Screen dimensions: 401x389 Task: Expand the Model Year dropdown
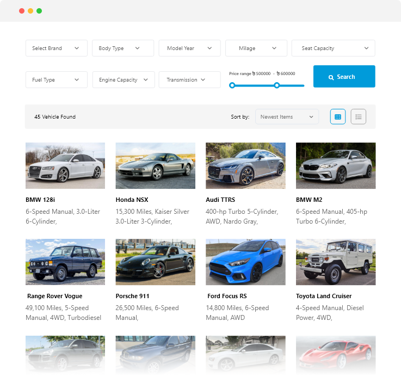(x=189, y=48)
